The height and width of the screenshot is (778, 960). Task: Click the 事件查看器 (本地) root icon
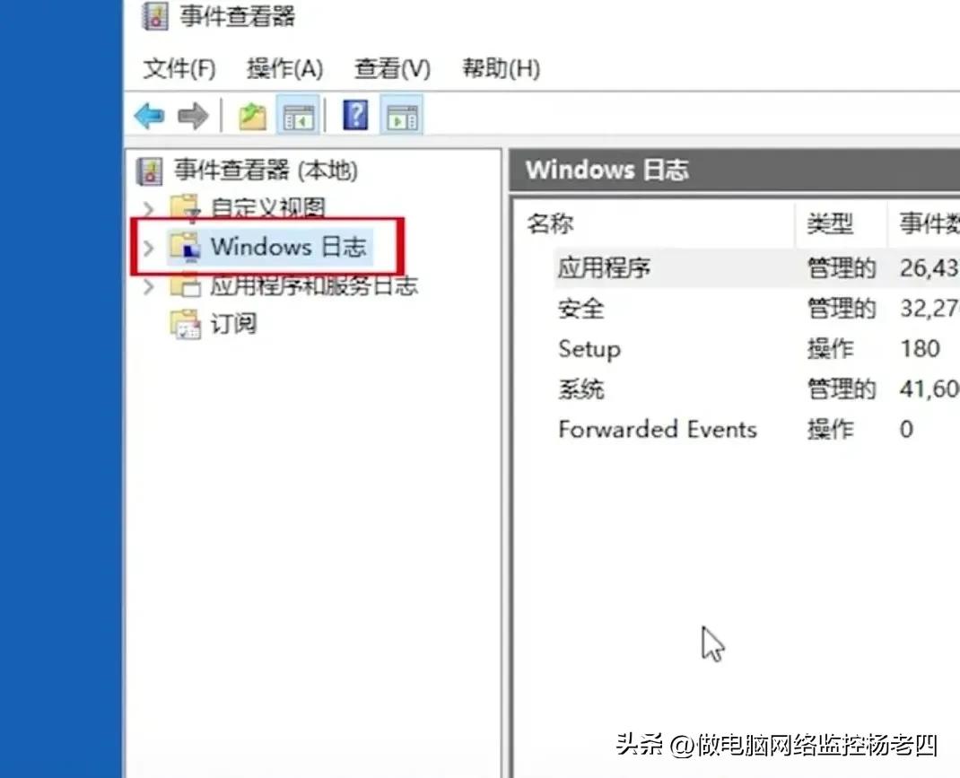[150, 170]
